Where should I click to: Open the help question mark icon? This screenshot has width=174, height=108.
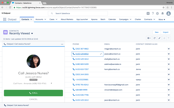tap(153, 13)
